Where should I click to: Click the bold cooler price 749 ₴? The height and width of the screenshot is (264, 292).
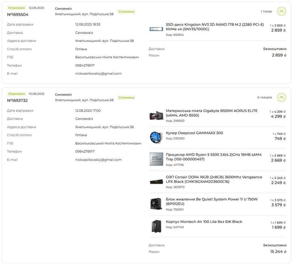280,139
